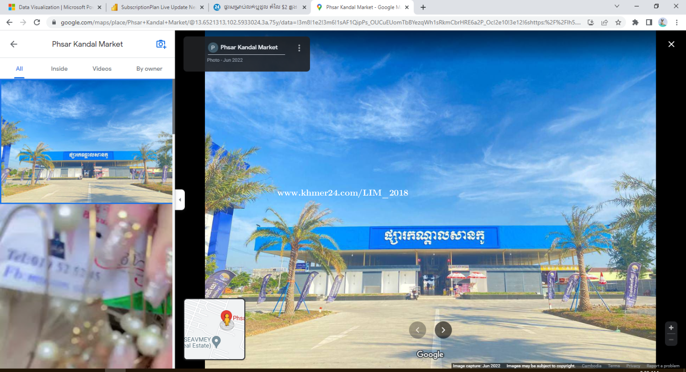686x372 pixels.
Task: Select the All photos tab
Action: tap(19, 69)
